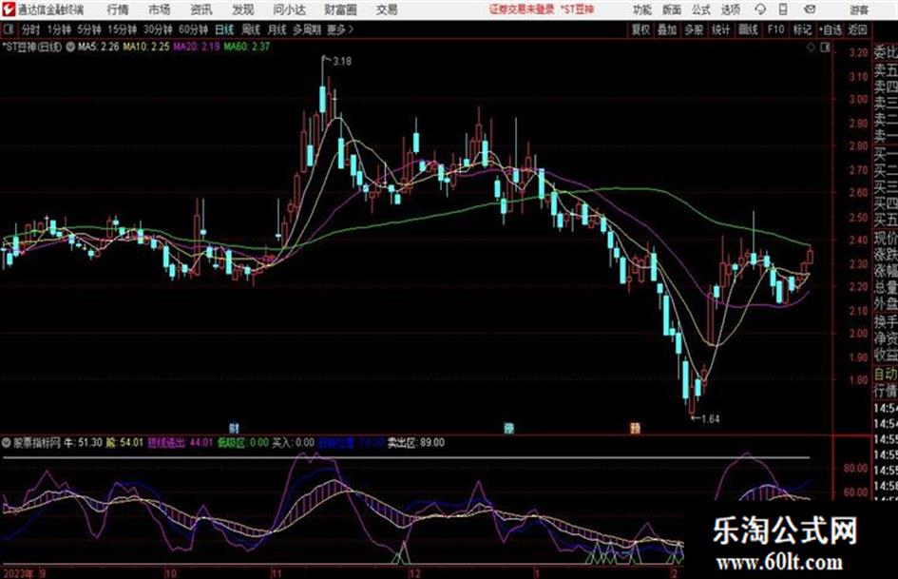Open the 公式 menu

701,10
